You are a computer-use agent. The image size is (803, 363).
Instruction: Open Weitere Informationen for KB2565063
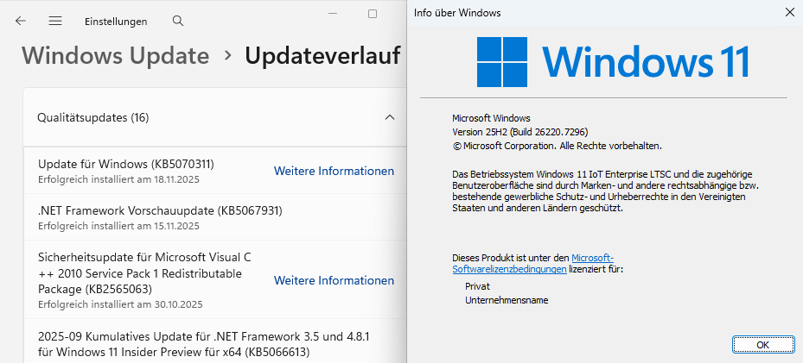[x=334, y=280]
